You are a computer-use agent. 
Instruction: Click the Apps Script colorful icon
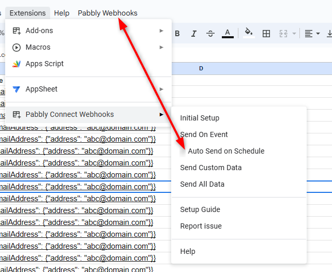click(x=17, y=64)
